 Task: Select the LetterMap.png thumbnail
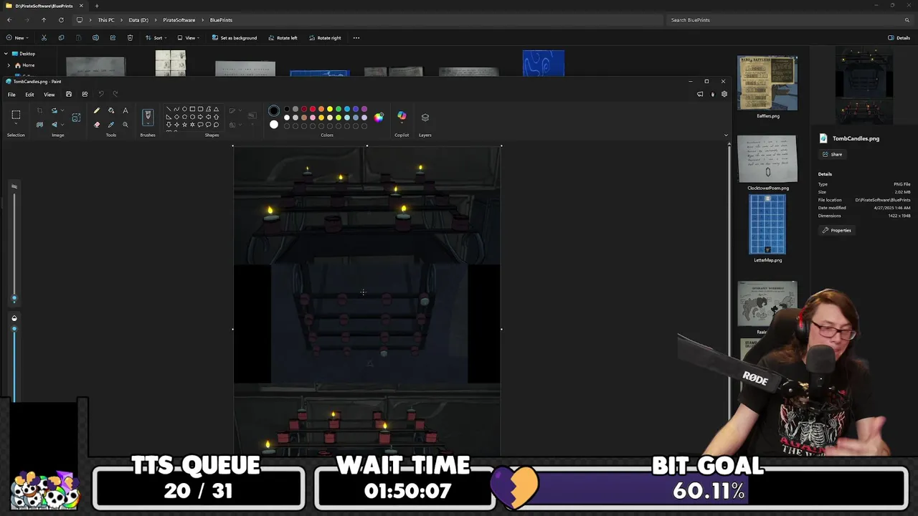pyautogui.click(x=767, y=225)
